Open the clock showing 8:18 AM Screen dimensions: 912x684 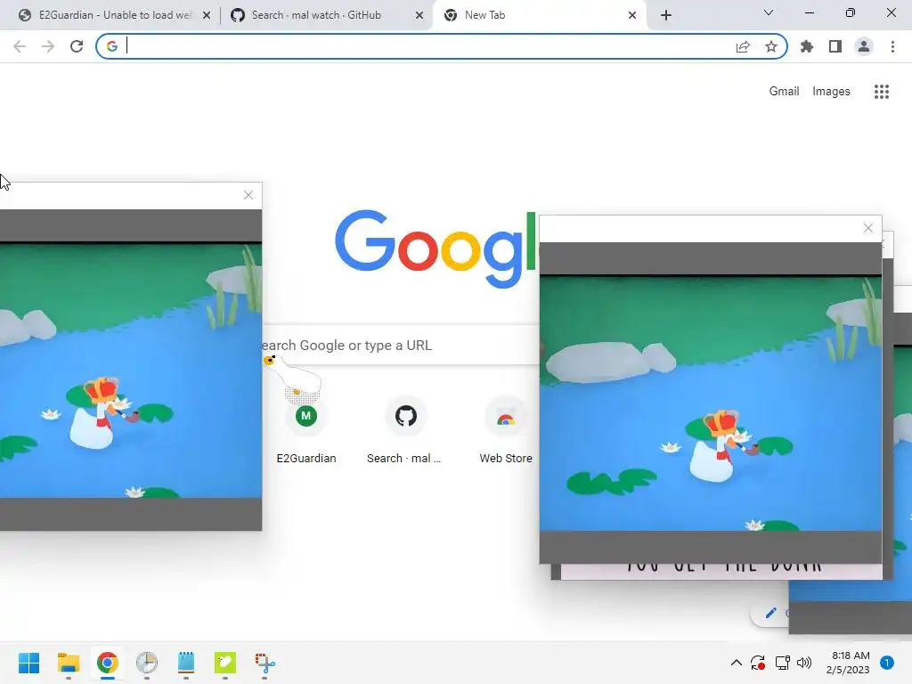pyautogui.click(x=848, y=663)
